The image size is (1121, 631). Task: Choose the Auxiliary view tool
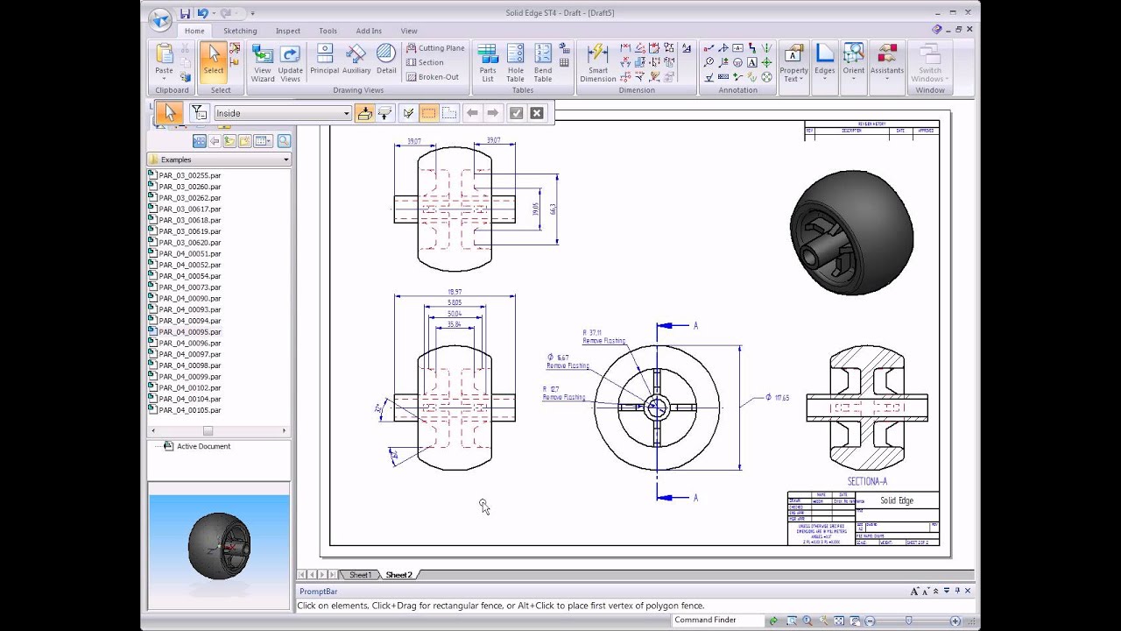pyautogui.click(x=356, y=60)
